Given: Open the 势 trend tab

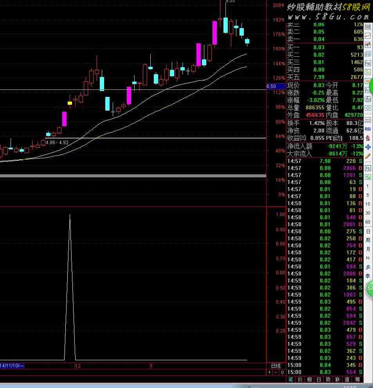Looking at the screenshot, I should [x=328, y=379].
